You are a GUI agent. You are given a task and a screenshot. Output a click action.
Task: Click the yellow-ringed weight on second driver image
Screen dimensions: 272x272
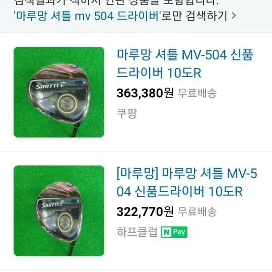click(65, 223)
